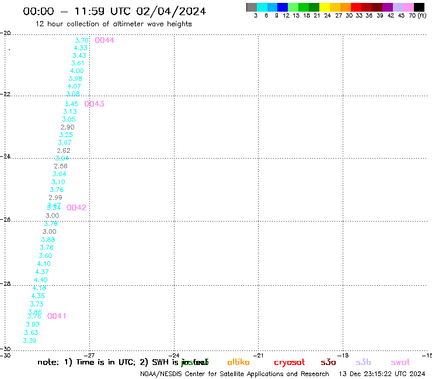This screenshot has width=432, height=379.
Task: Select the timestamp '13 Dec 23:15:22 UTC 2024'
Action: tap(382, 374)
